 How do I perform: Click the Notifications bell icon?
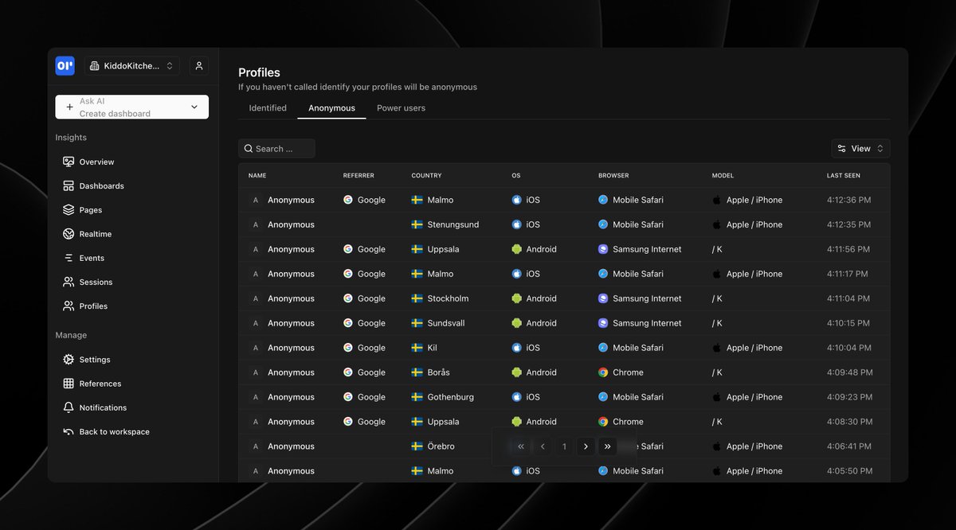point(69,407)
